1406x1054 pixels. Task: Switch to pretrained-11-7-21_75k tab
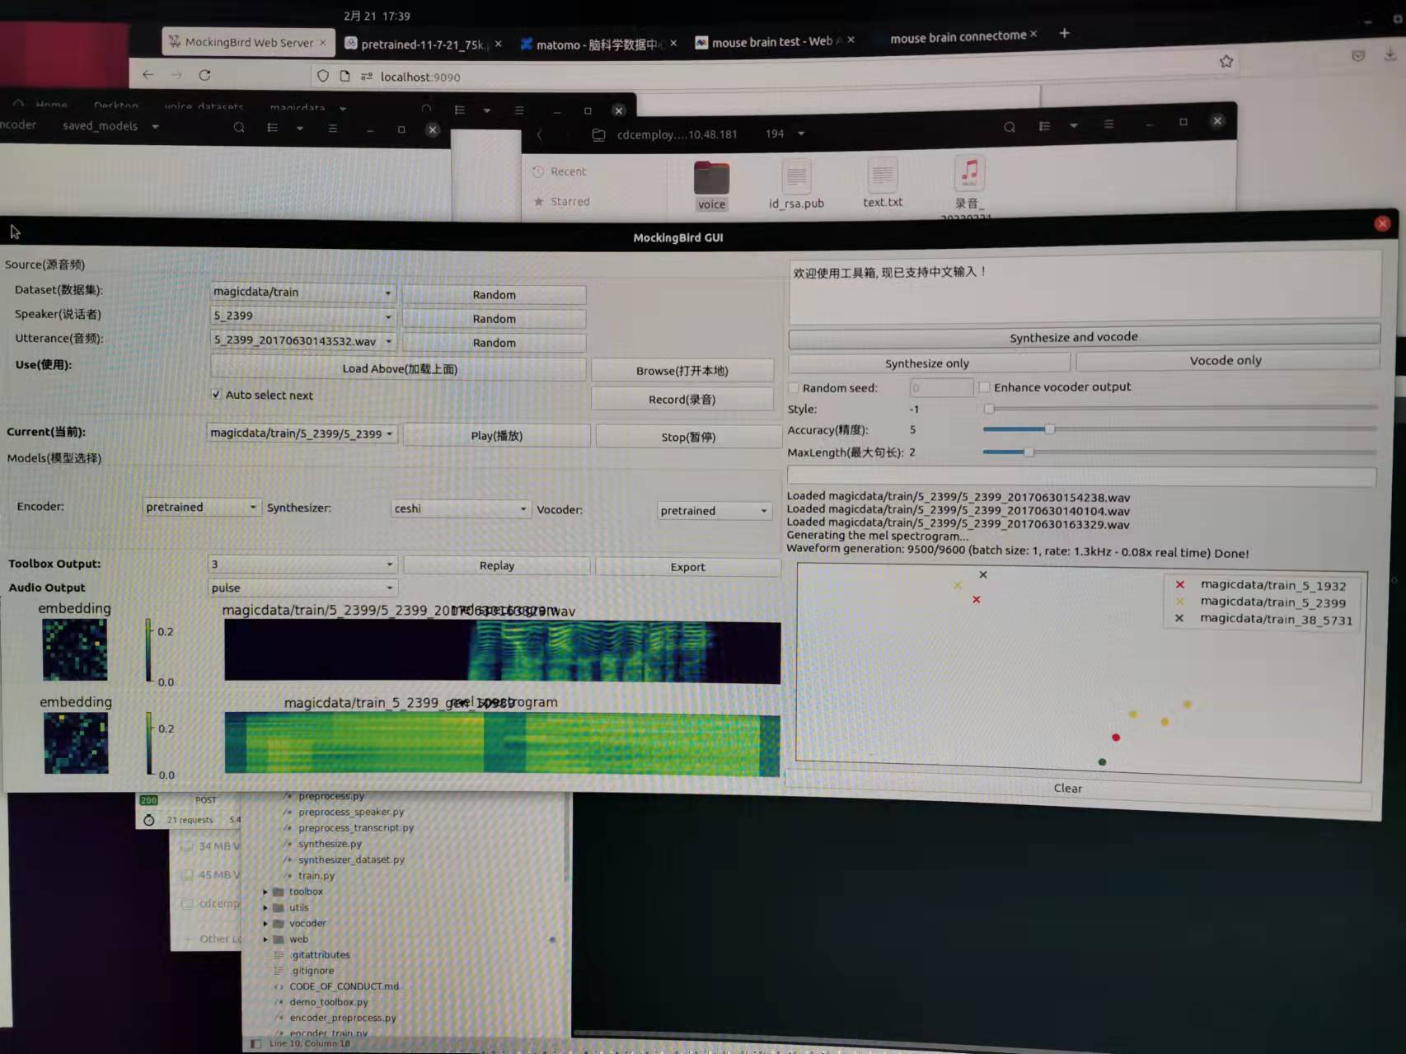click(423, 45)
